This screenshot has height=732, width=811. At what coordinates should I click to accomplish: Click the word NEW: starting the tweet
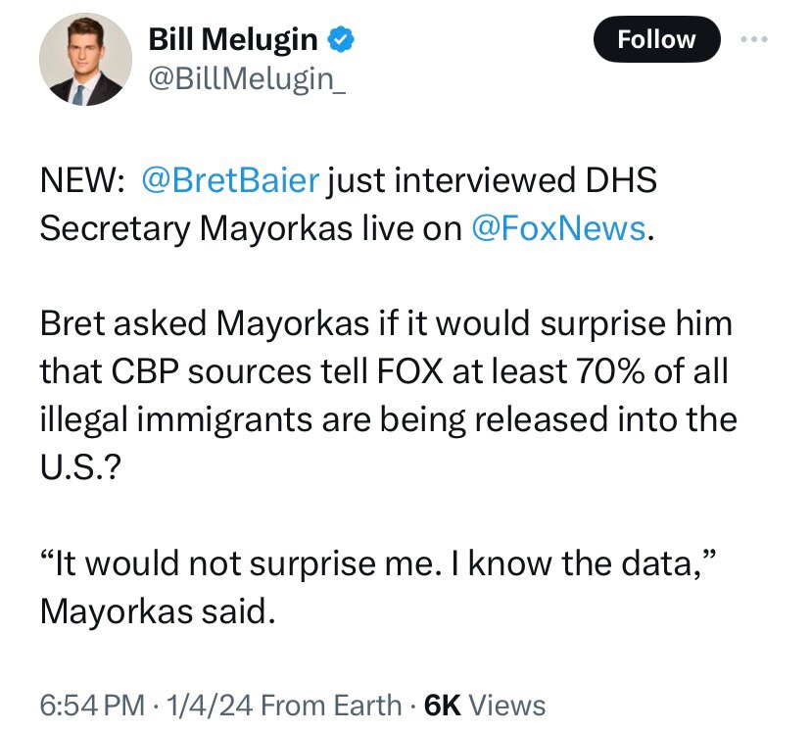click(81, 180)
